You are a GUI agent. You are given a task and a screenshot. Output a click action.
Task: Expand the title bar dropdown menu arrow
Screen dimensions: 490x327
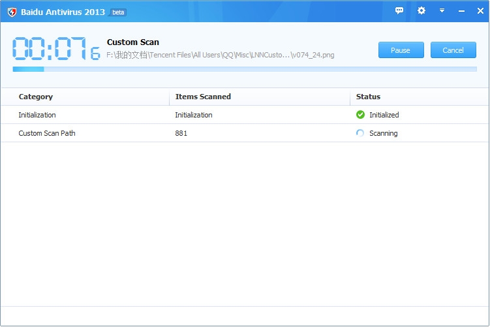point(442,10)
